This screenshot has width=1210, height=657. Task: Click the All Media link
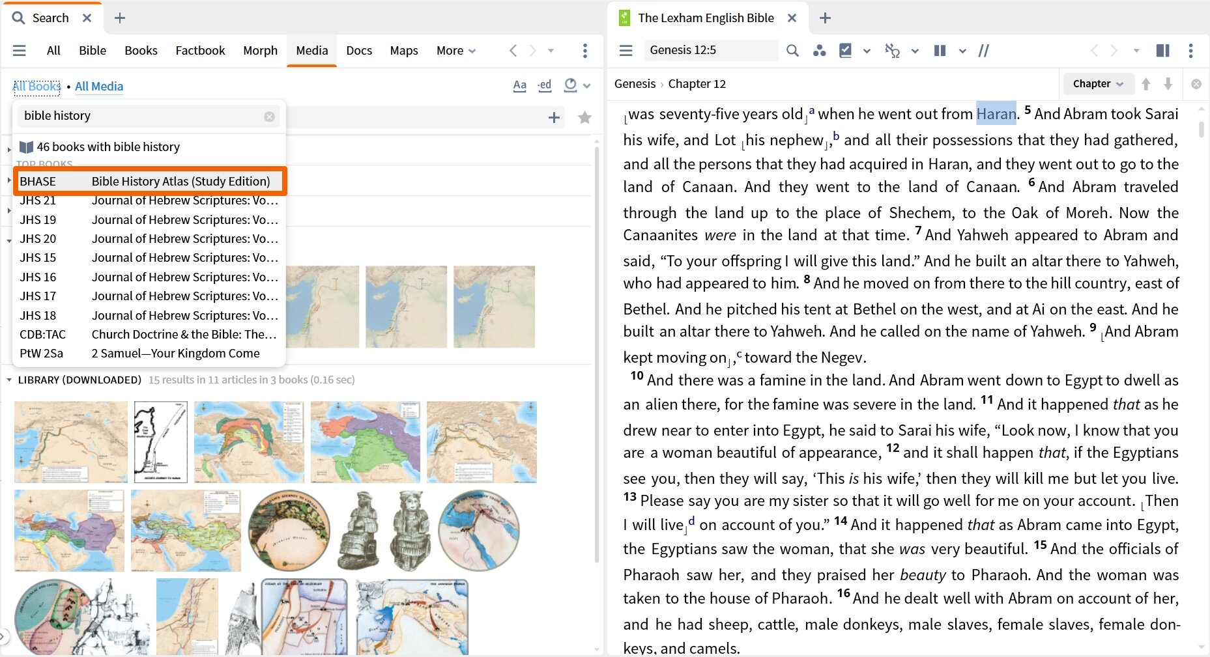click(99, 86)
